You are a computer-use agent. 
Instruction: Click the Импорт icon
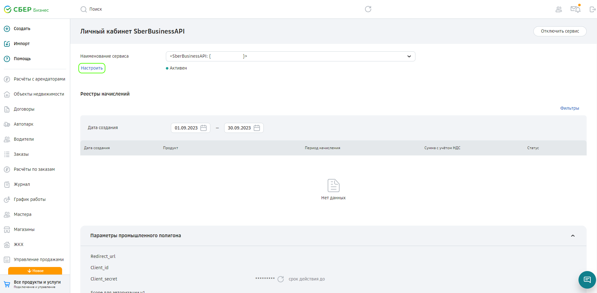click(x=7, y=44)
